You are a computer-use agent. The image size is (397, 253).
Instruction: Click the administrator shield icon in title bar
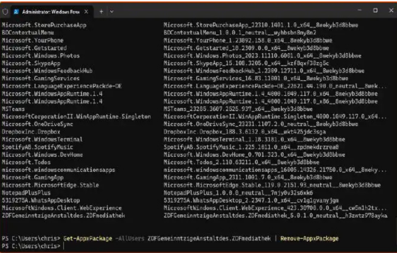(x=5, y=11)
